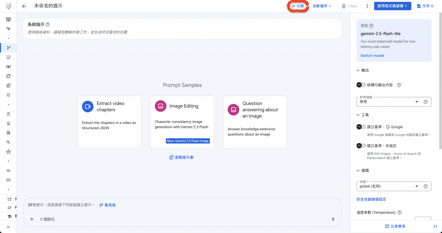Click the 比較 compare button

click(298, 6)
